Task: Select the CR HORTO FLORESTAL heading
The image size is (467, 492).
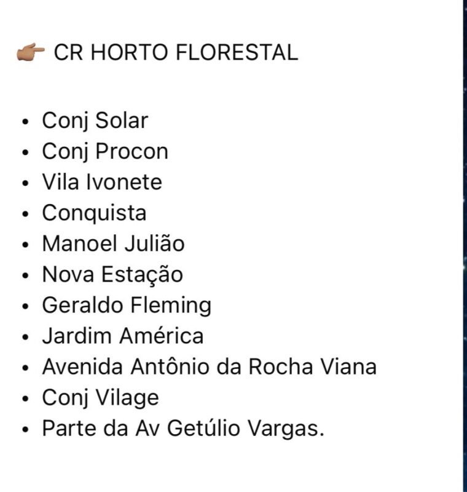Action: coord(176,52)
